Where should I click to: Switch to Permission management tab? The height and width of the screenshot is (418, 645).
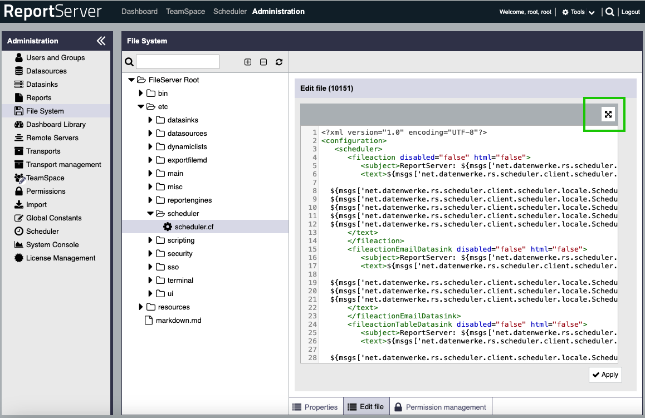[440, 407]
